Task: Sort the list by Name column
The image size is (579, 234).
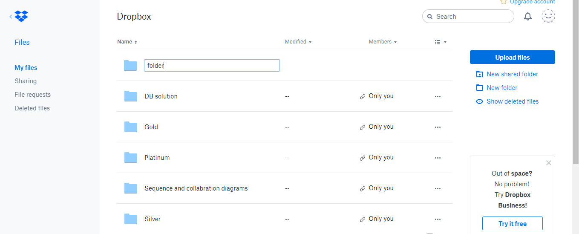Action: point(127,42)
